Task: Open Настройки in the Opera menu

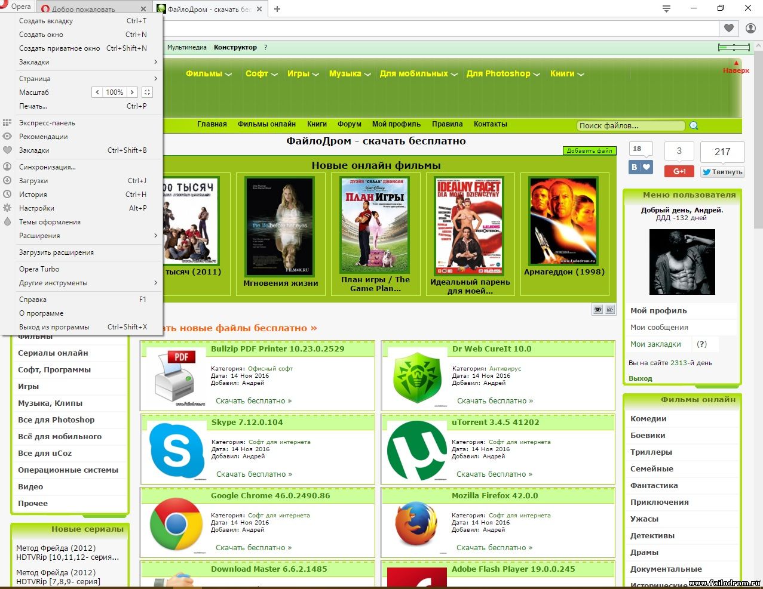Action: [x=82, y=208]
